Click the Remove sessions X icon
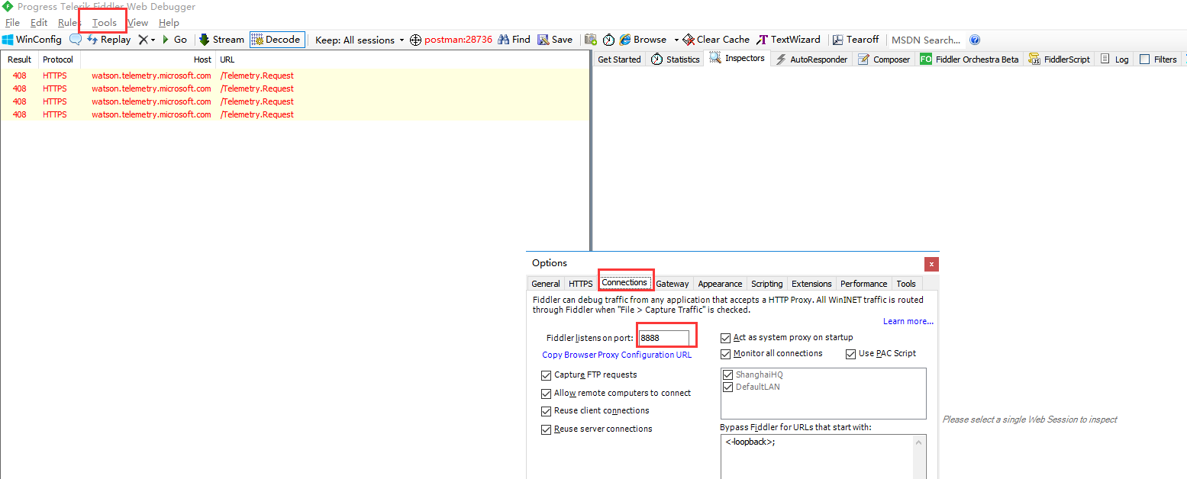 coord(143,40)
